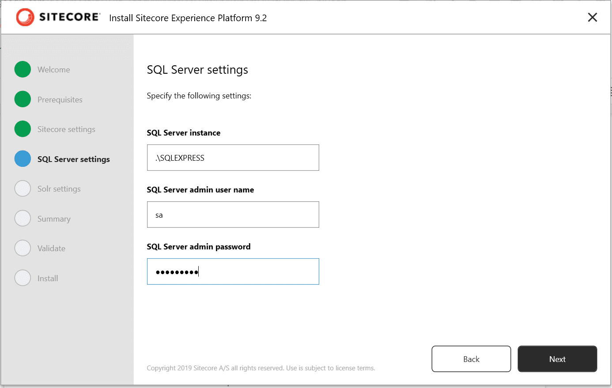
Task: Select the SQL Server settings step label
Action: 74,159
